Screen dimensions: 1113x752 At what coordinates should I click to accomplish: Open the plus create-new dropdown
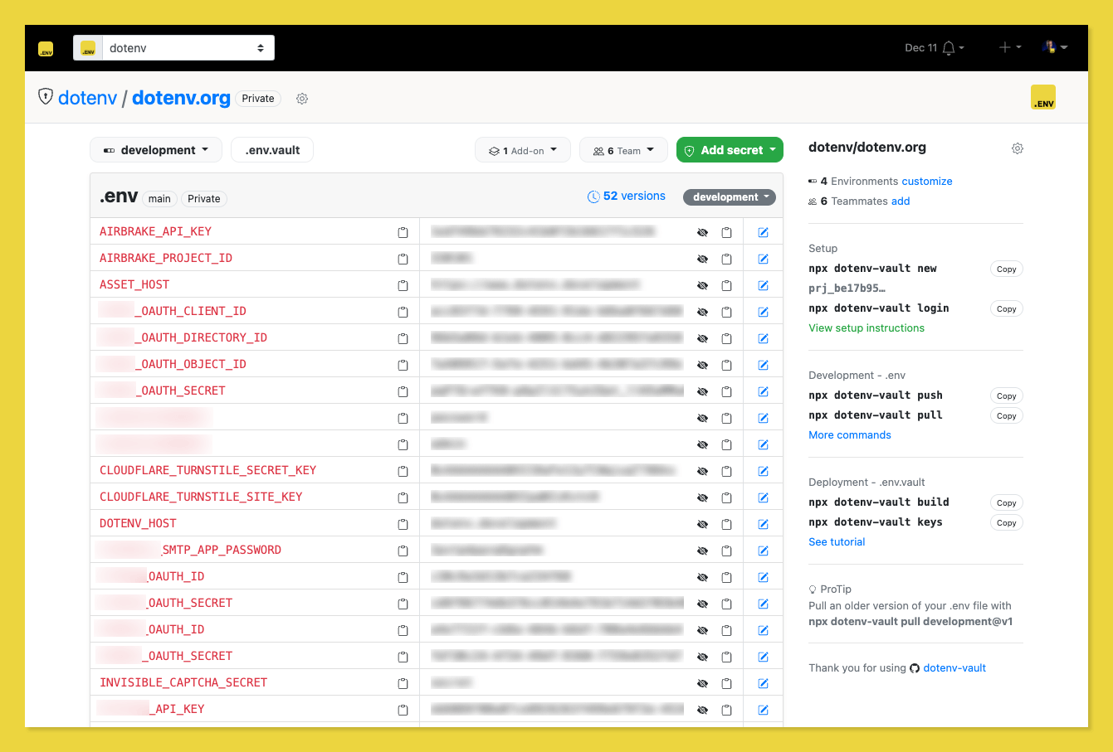pyautogui.click(x=1010, y=48)
